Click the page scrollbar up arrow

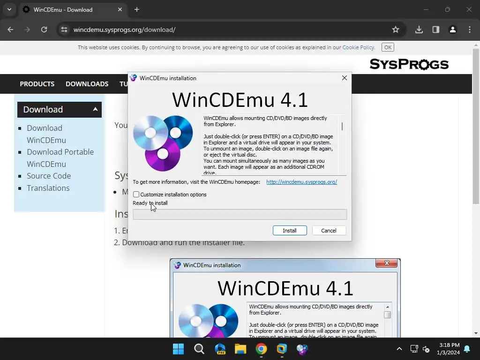[476, 45]
